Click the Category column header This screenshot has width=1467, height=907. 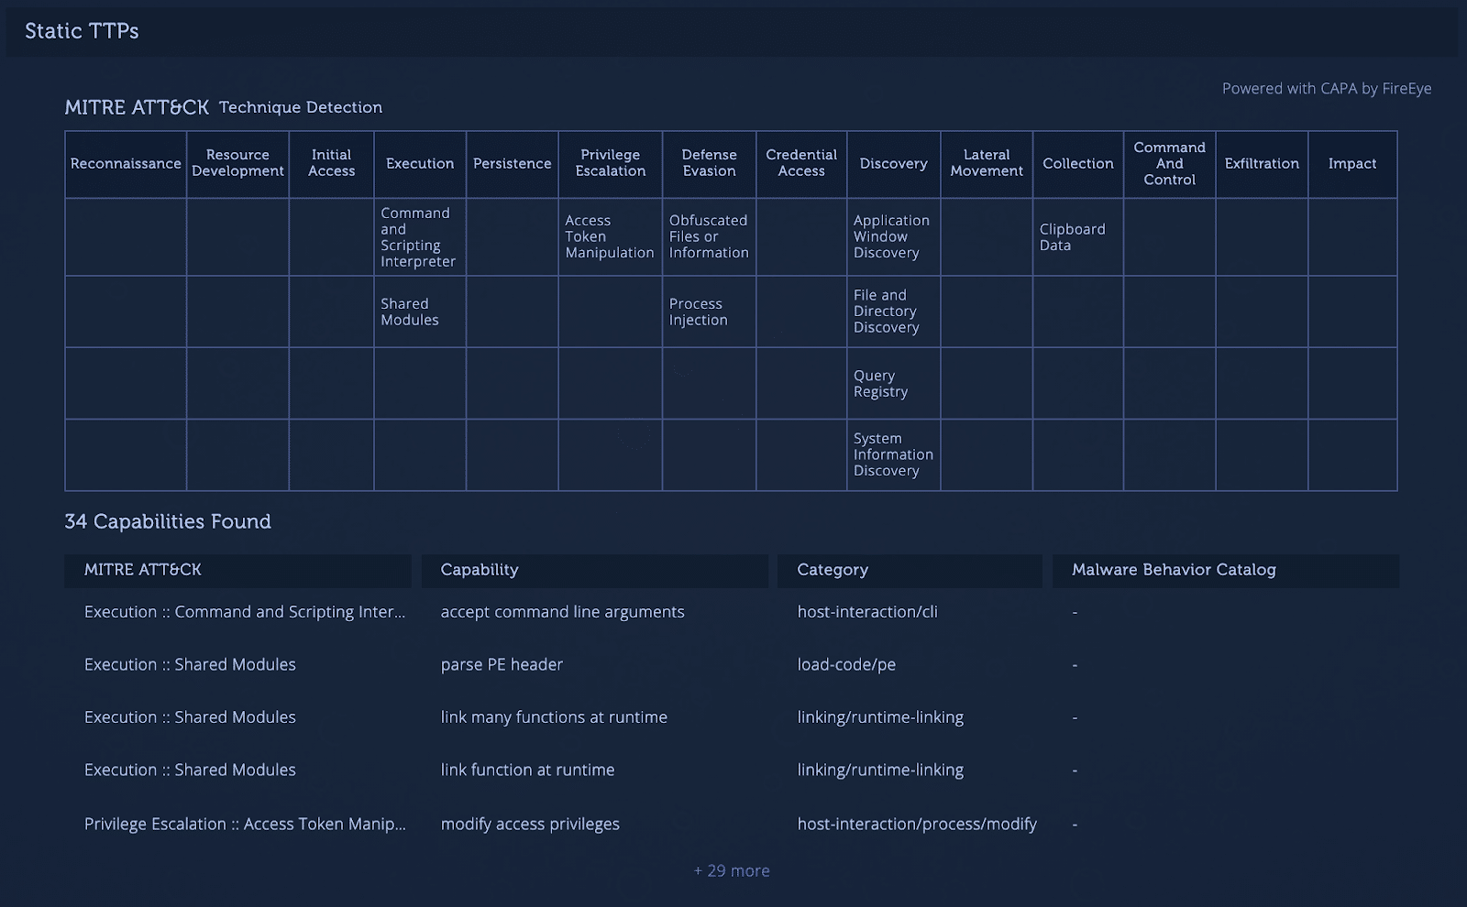pyautogui.click(x=832, y=570)
